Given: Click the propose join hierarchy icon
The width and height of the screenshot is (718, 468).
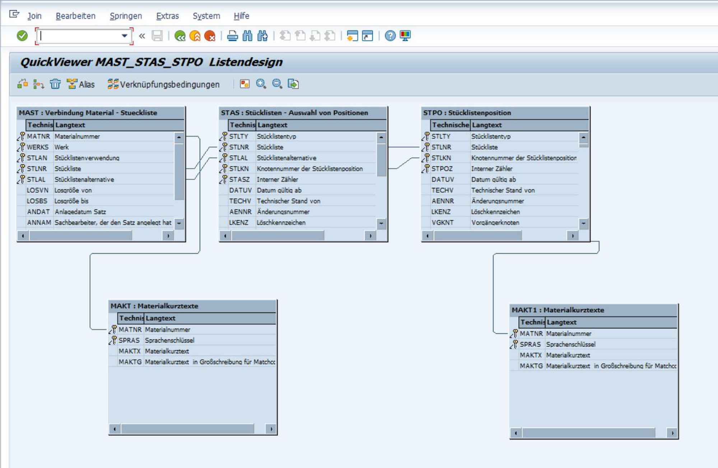Looking at the screenshot, I should [38, 84].
